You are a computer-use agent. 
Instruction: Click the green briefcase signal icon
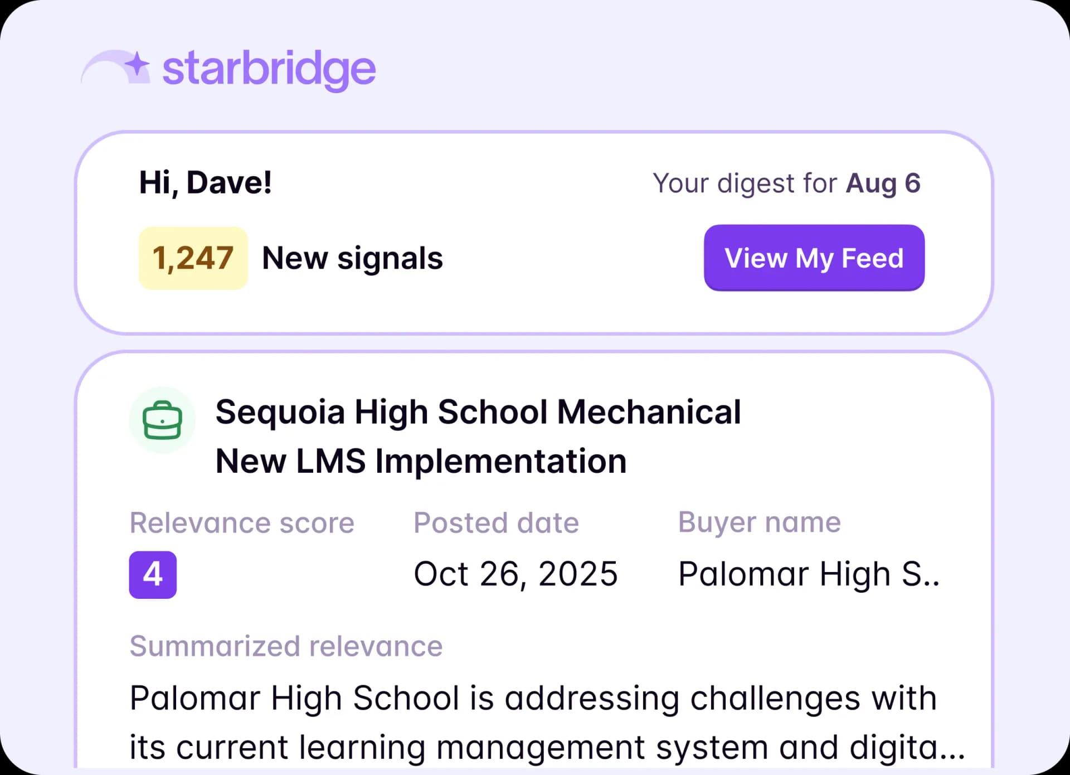(x=162, y=420)
